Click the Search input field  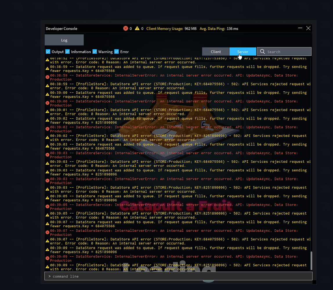[284, 52]
